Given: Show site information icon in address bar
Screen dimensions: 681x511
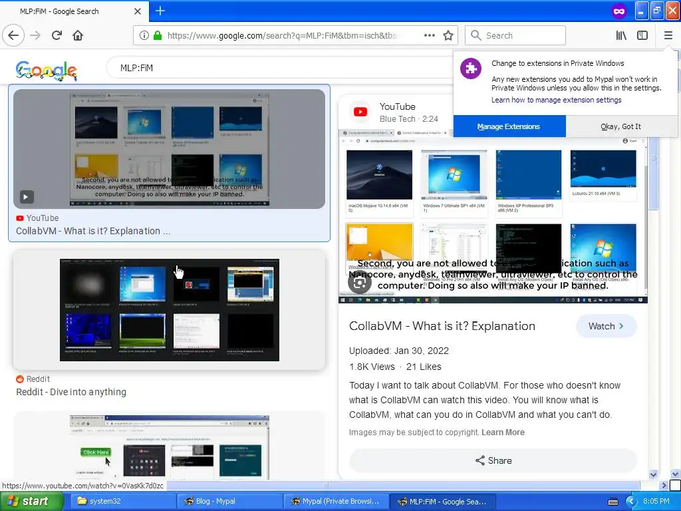Looking at the screenshot, I should pyautogui.click(x=144, y=35).
